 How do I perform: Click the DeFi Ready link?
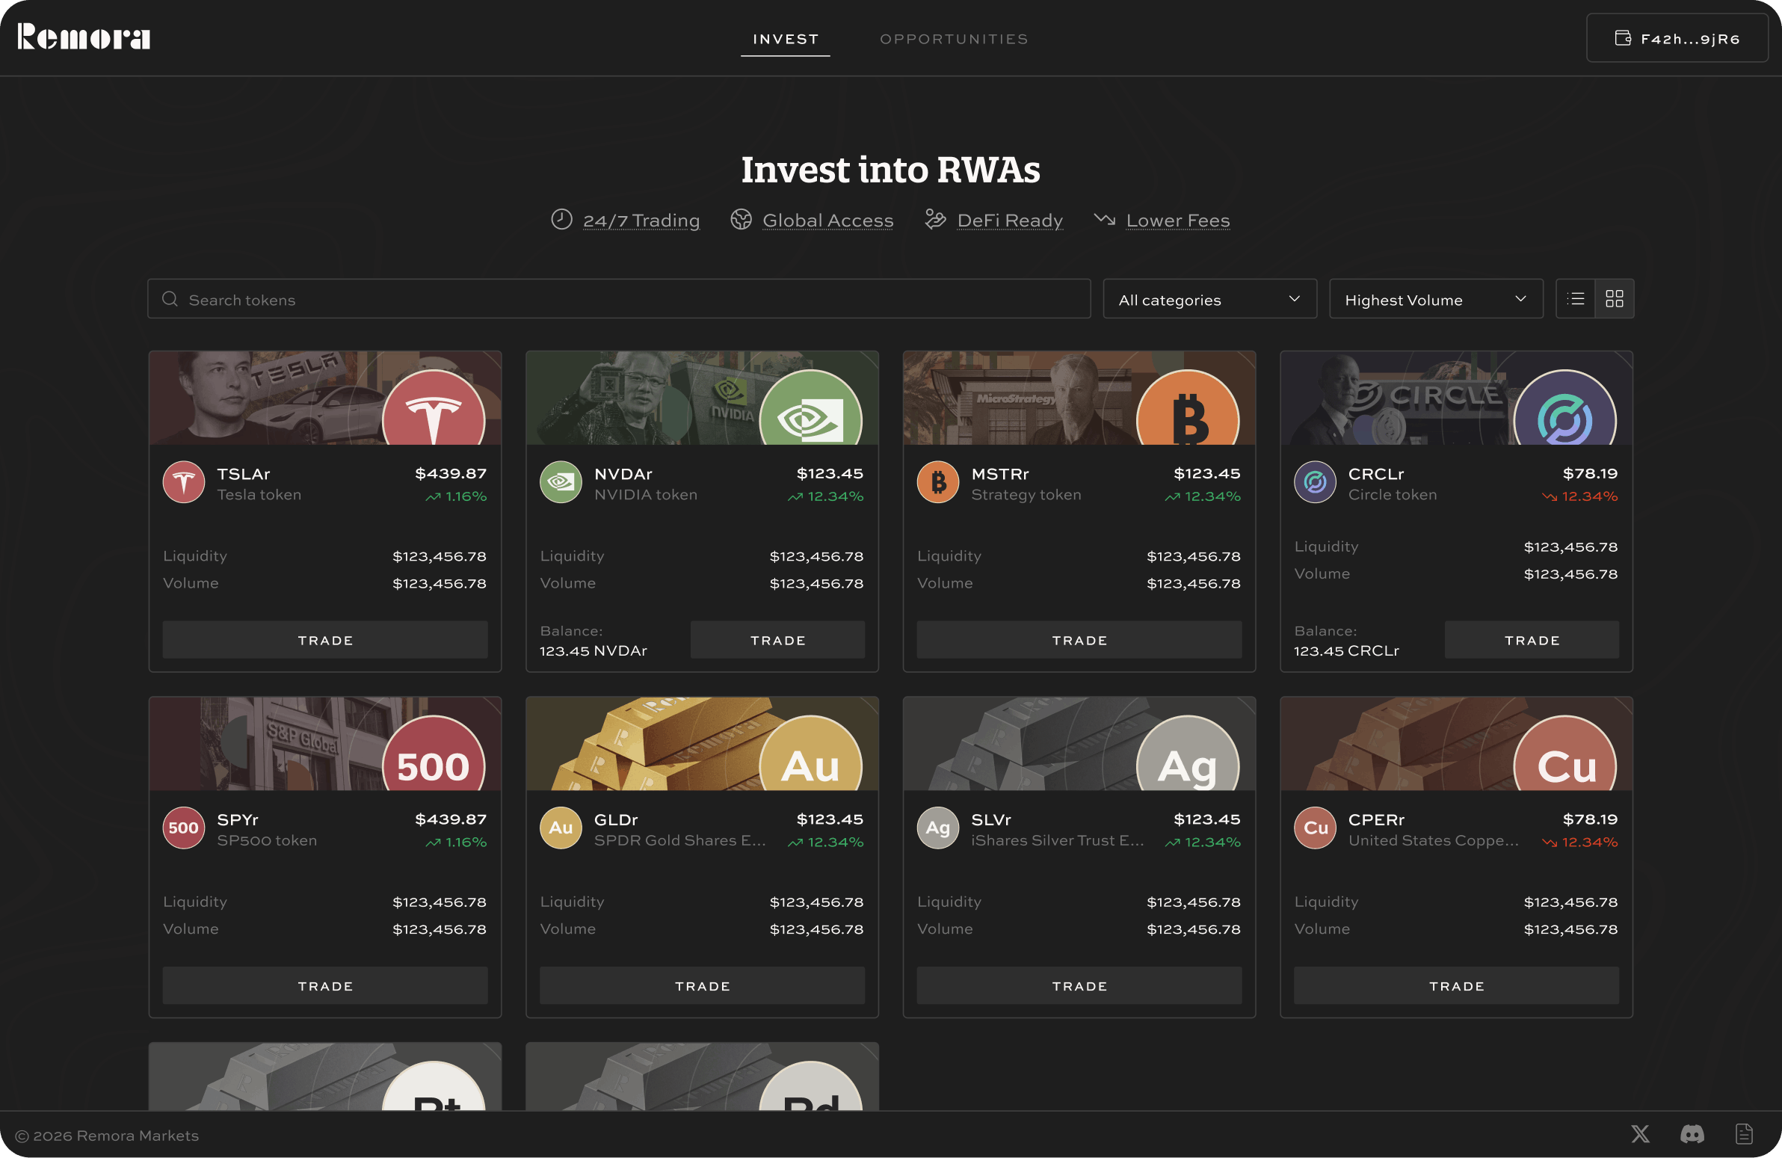pyautogui.click(x=1009, y=221)
